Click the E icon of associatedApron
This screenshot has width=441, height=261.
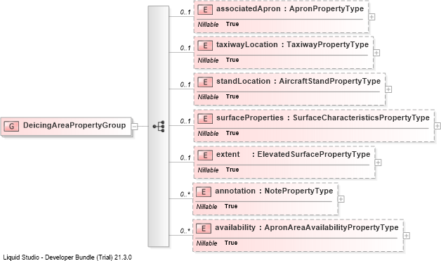point(205,10)
